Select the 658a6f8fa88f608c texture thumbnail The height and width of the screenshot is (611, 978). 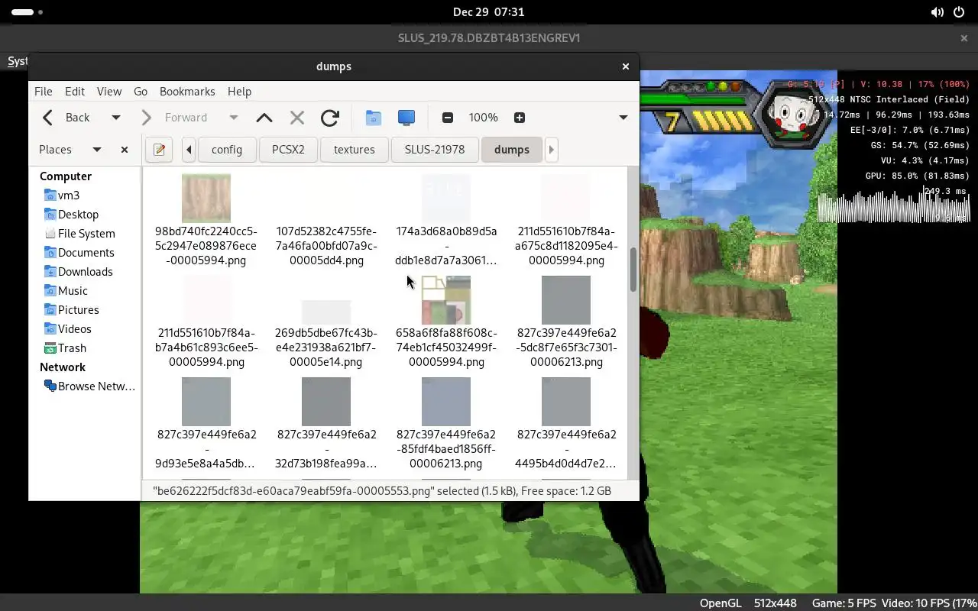pyautogui.click(x=446, y=300)
